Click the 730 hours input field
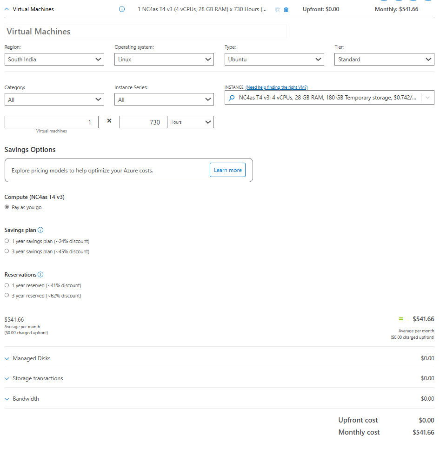The width and height of the screenshot is (440, 449). [x=144, y=122]
